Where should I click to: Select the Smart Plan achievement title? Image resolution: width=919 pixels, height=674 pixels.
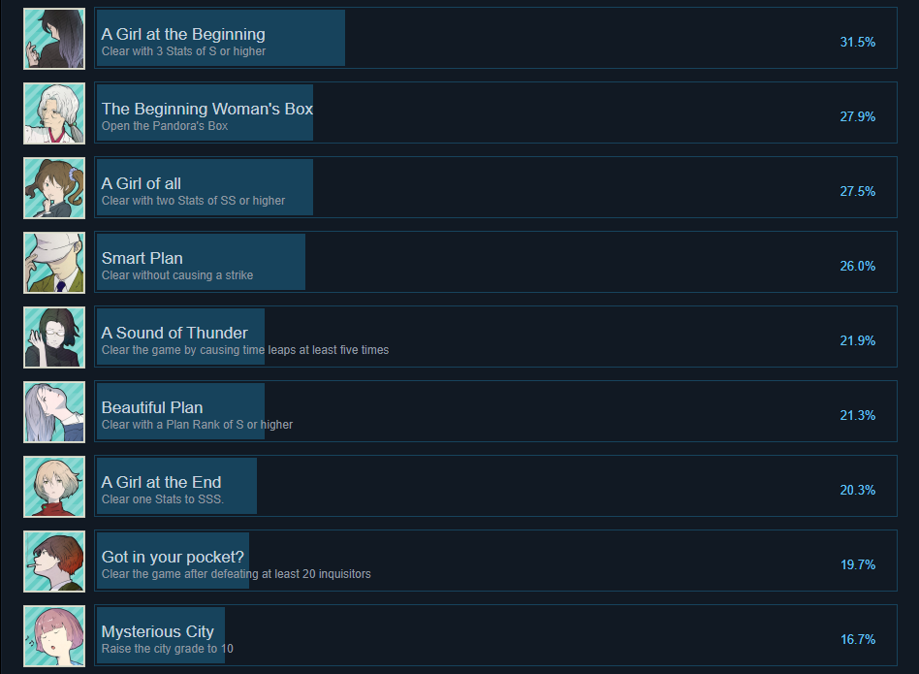[x=143, y=258]
